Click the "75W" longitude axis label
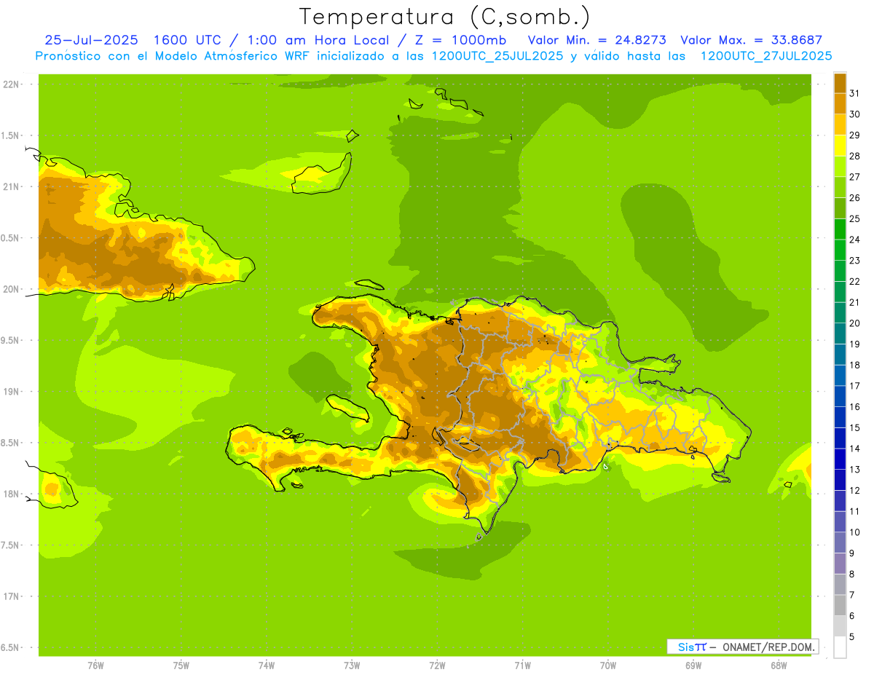The width and height of the screenshot is (874, 675). click(x=181, y=666)
